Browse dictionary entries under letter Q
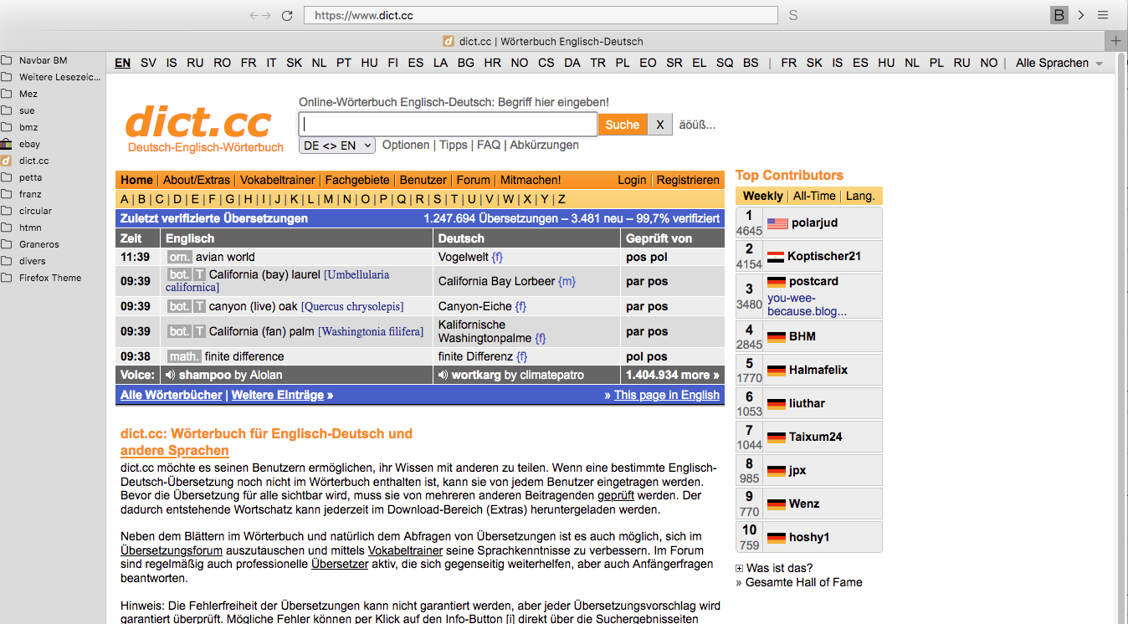The image size is (1128, 624). point(402,199)
